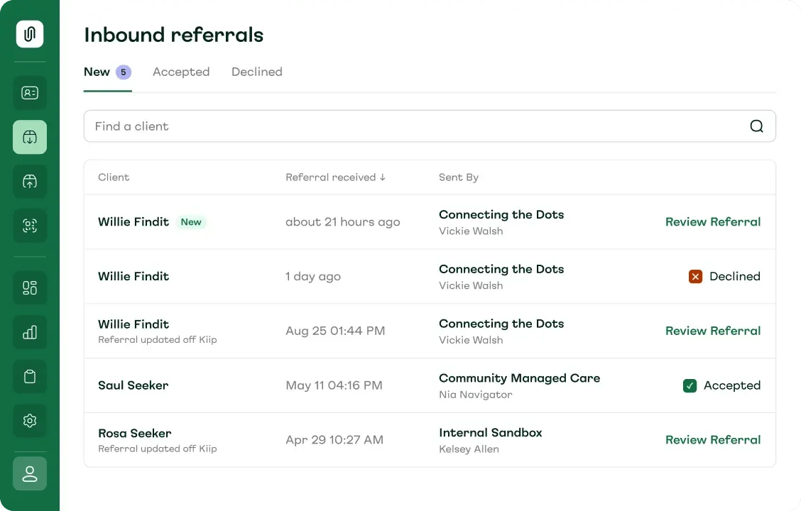Click the clipboard icon in sidebar
The image size is (801, 511).
click(x=30, y=377)
